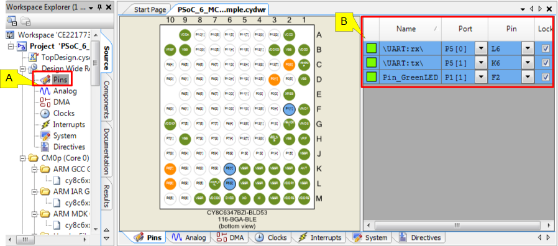Open the Port dropdown for \UART:rx\
The image size is (558, 246).
pos(481,49)
